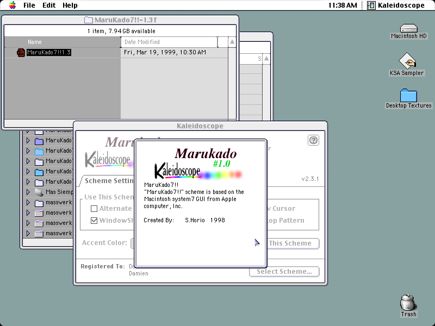The width and height of the screenshot is (435, 326).
Task: Click the MaruKado7!!-1.3f title bar folder icon
Action: [89, 20]
